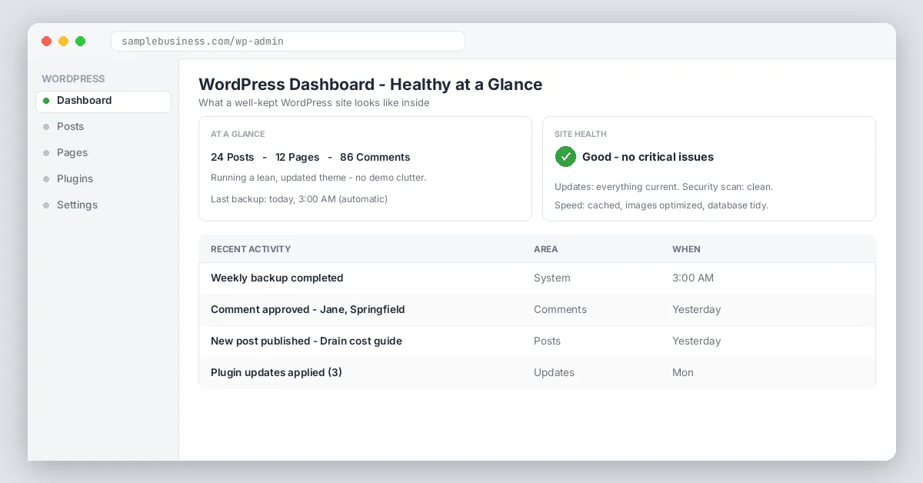Viewport: 923px width, 483px height.
Task: Click "Yesterday" in the Comment approved row
Action: 696,310
